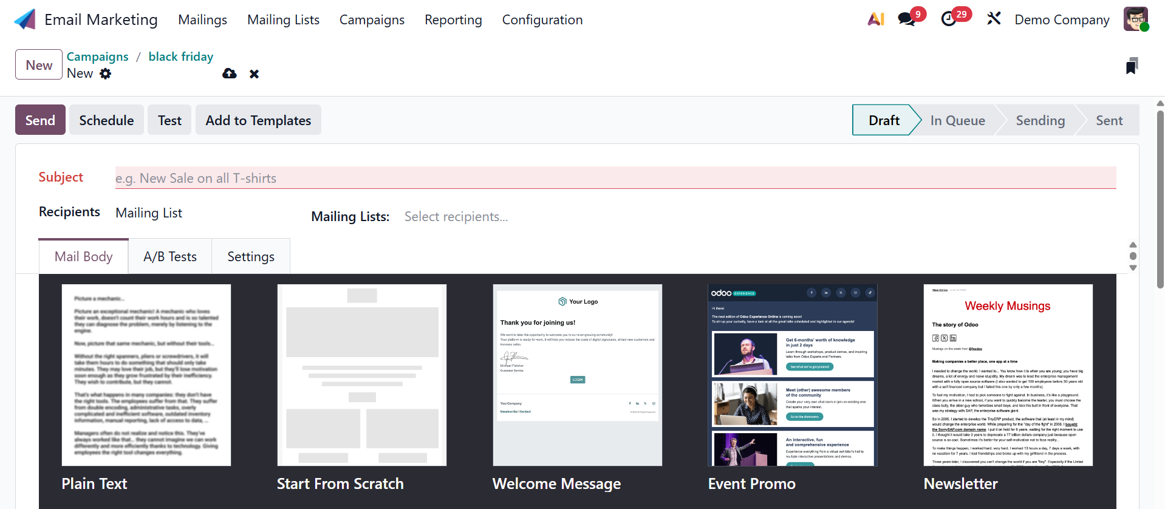Click the inner panel scroll down arrow
The width and height of the screenshot is (1165, 509).
[1133, 268]
